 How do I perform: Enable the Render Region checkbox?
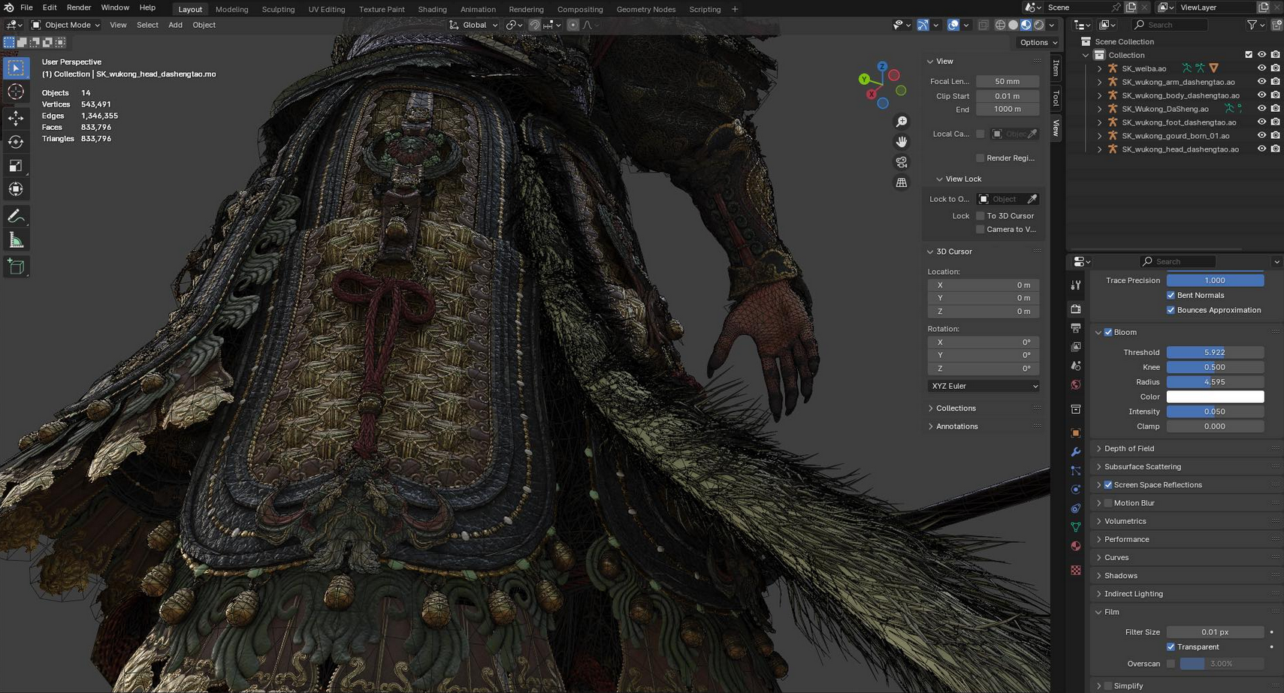980,158
